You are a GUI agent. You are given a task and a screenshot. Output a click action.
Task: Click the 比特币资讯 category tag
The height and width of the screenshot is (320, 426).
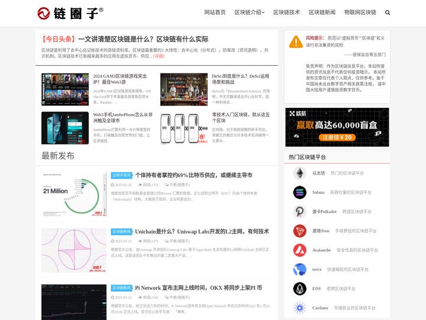(121, 175)
